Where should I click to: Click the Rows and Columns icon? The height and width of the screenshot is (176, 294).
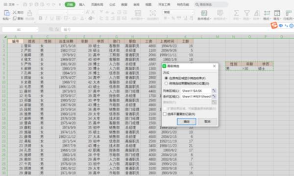click(x=288, y=13)
